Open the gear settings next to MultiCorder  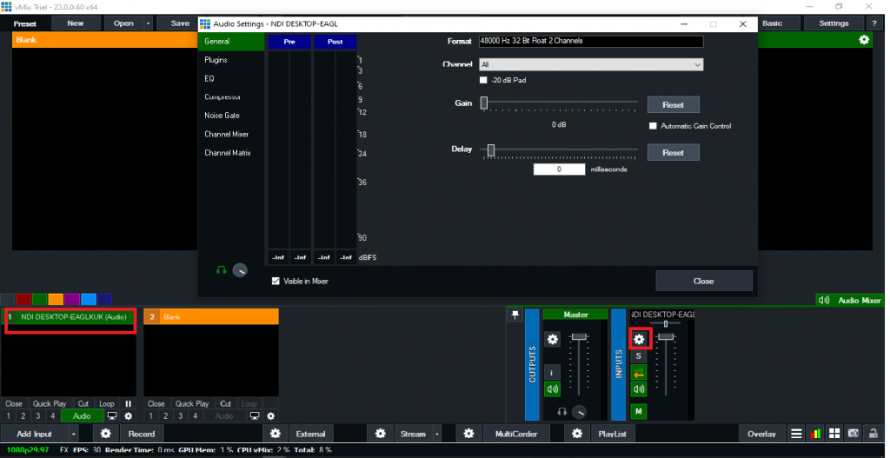[x=468, y=434]
